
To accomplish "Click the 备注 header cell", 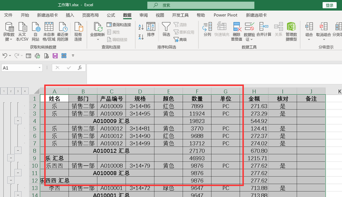I will tap(311, 99).
